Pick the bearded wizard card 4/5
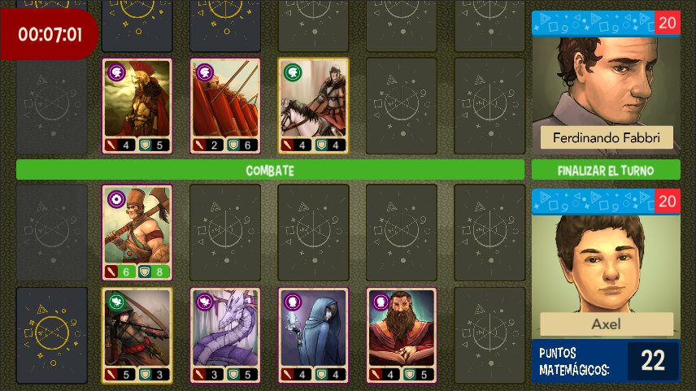696x391 pixels. [402, 336]
